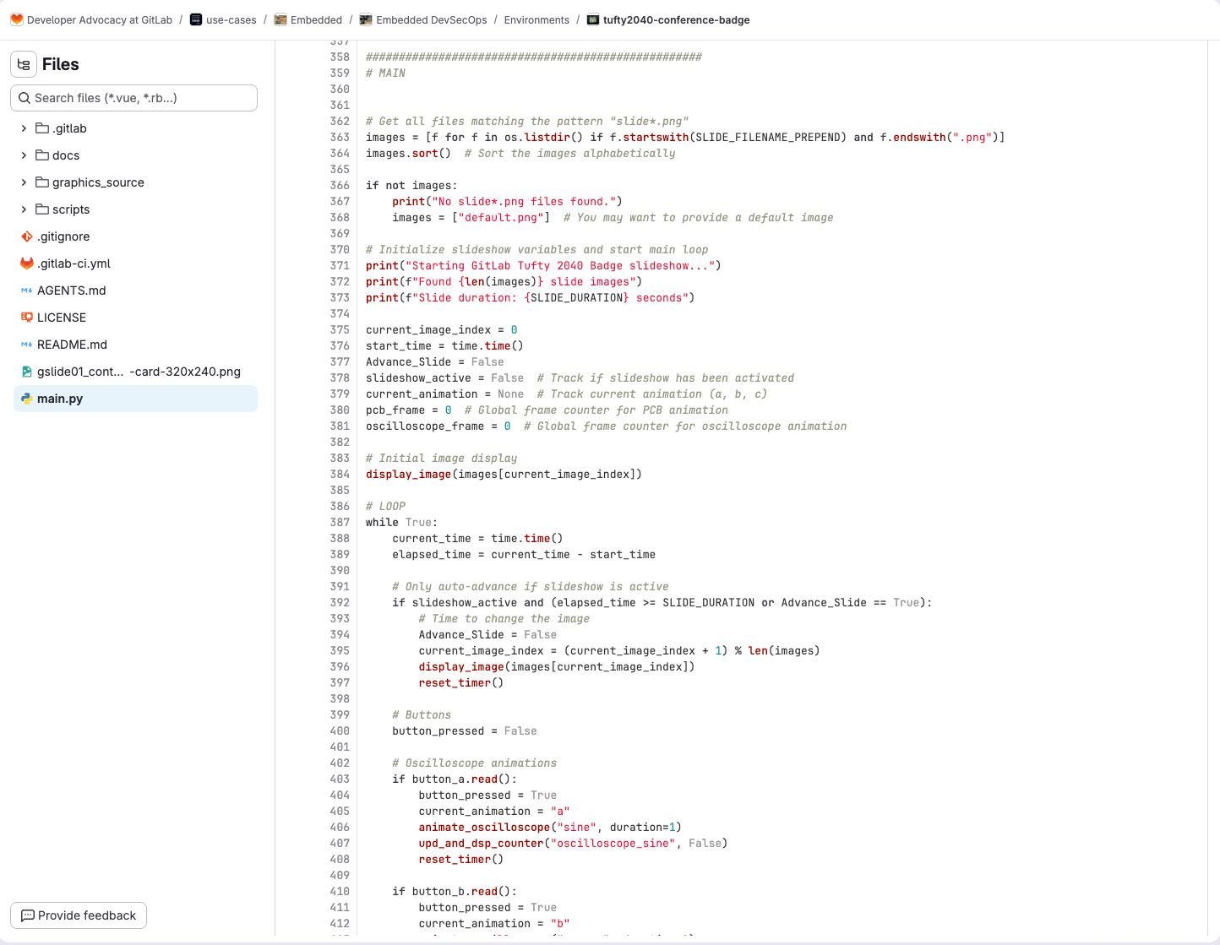Viewport: 1220px width, 945px height.
Task: Click the tufty2040-conference-badge project avatar
Action: 593,19
